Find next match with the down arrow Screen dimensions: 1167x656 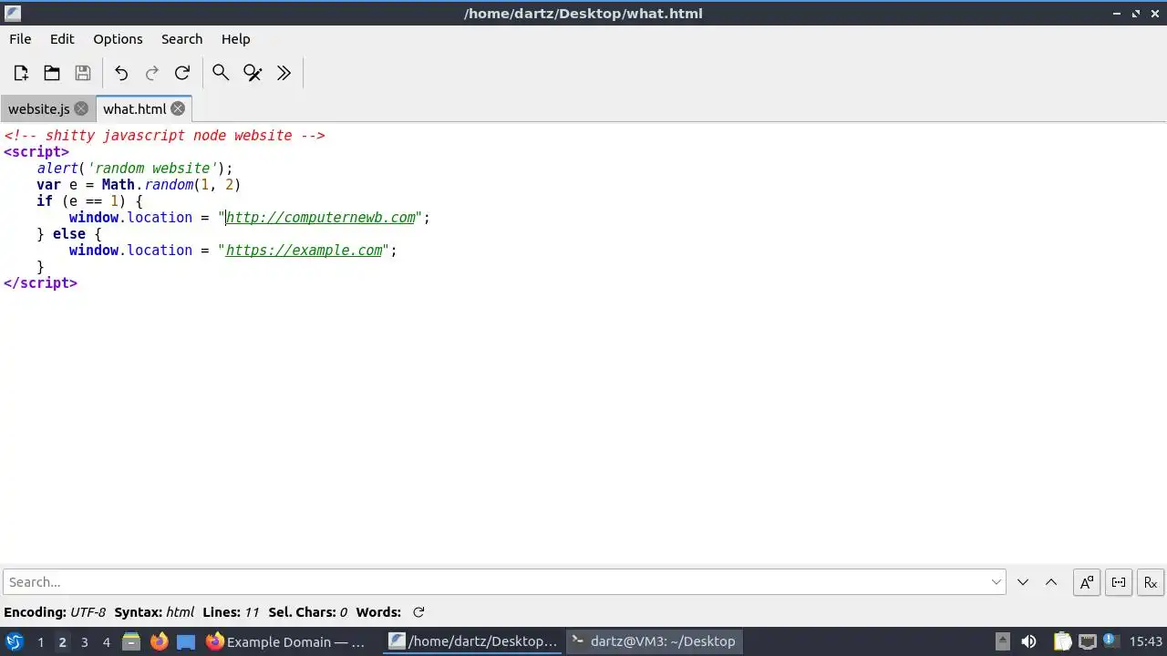tap(1023, 582)
